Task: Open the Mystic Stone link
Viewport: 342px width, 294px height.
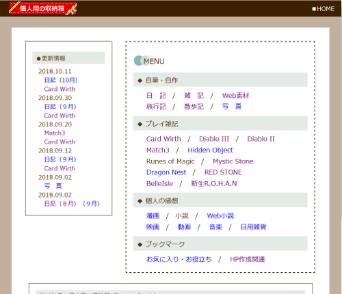Action: click(233, 161)
